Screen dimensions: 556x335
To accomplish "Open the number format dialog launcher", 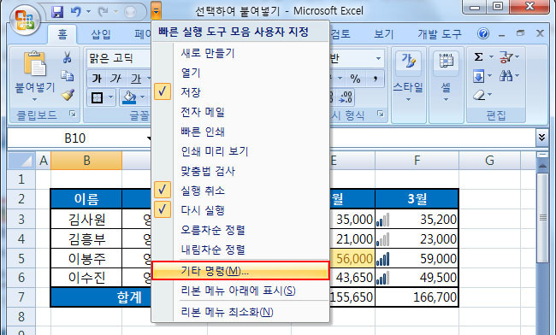I will (x=381, y=114).
